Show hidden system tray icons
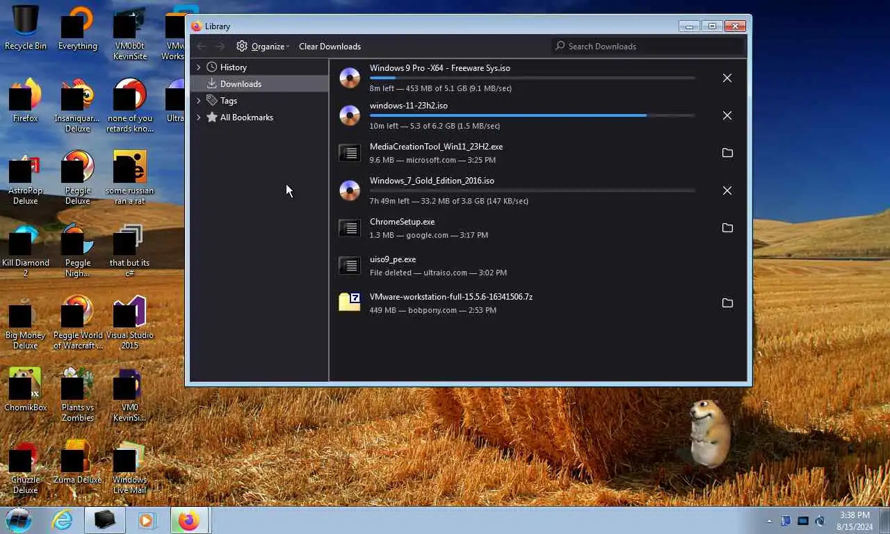Image resolution: width=890 pixels, height=534 pixels. pos(769,521)
